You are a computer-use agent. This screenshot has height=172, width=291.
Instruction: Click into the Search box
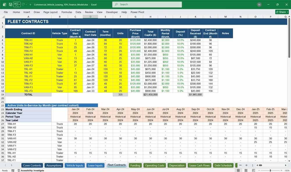pos(147,4)
